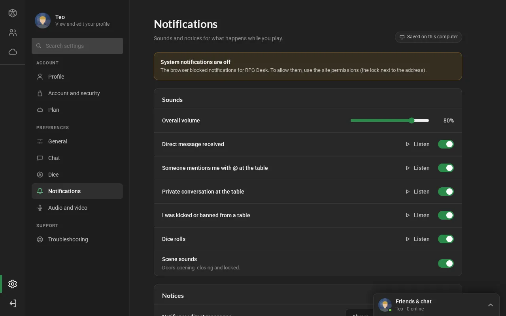Viewport: 506px width, 316px height.
Task: Listen to Dice rolls sound
Action: tap(417, 239)
